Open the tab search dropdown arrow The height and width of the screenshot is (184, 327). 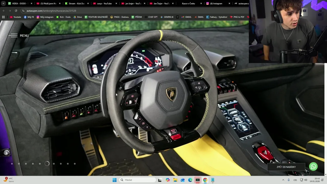point(3,4)
